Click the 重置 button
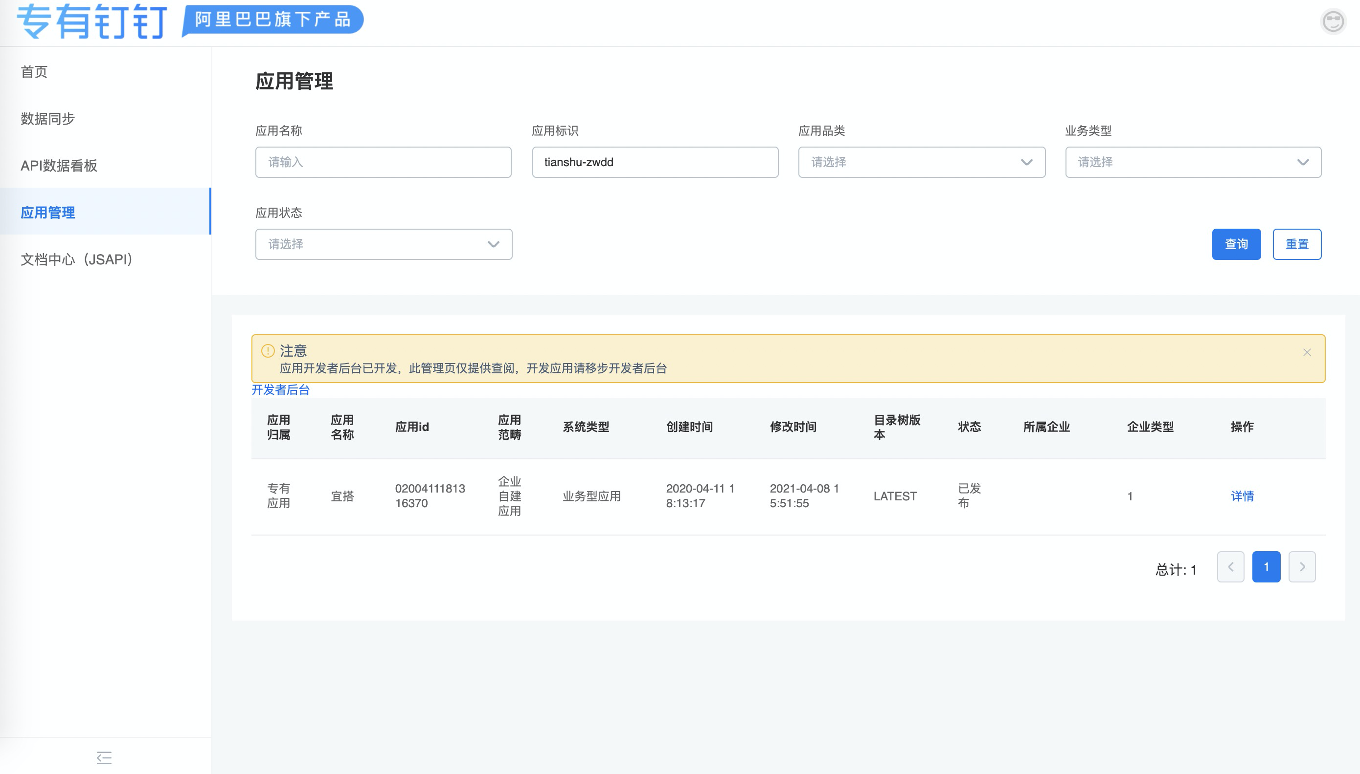Viewport: 1360px width, 774px height. 1296,244
